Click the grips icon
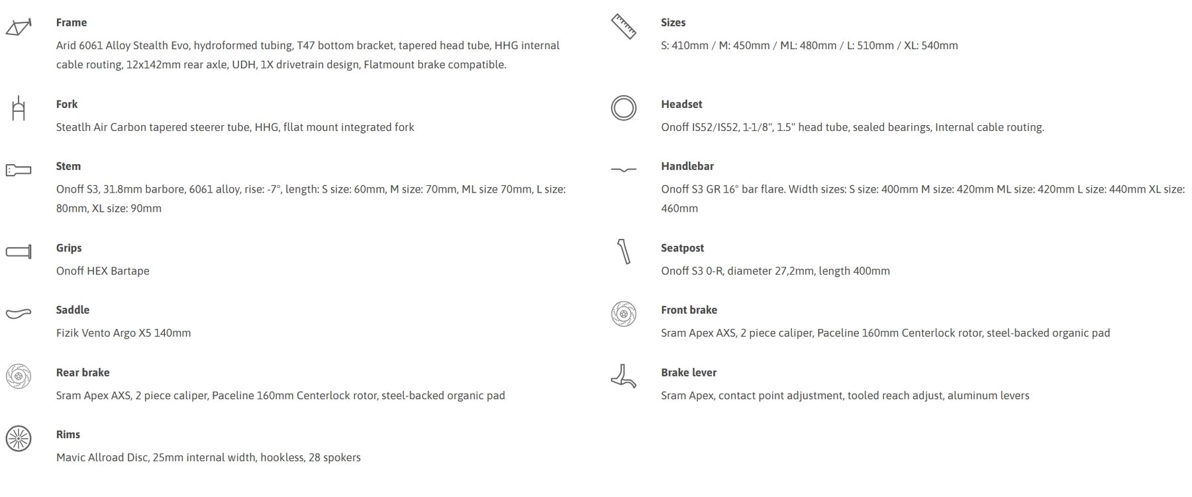The width and height of the screenshot is (1192, 497). [x=19, y=251]
